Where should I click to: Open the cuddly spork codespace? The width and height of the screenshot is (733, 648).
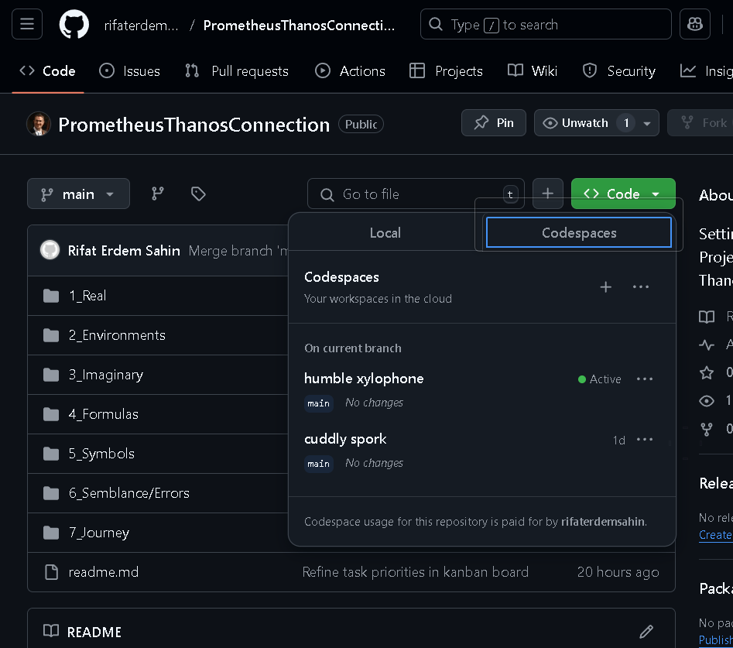pos(345,438)
